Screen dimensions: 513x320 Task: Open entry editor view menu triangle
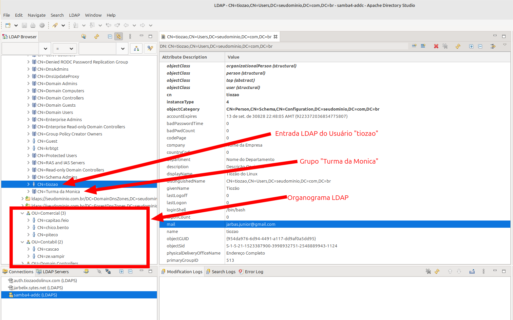(504, 44)
